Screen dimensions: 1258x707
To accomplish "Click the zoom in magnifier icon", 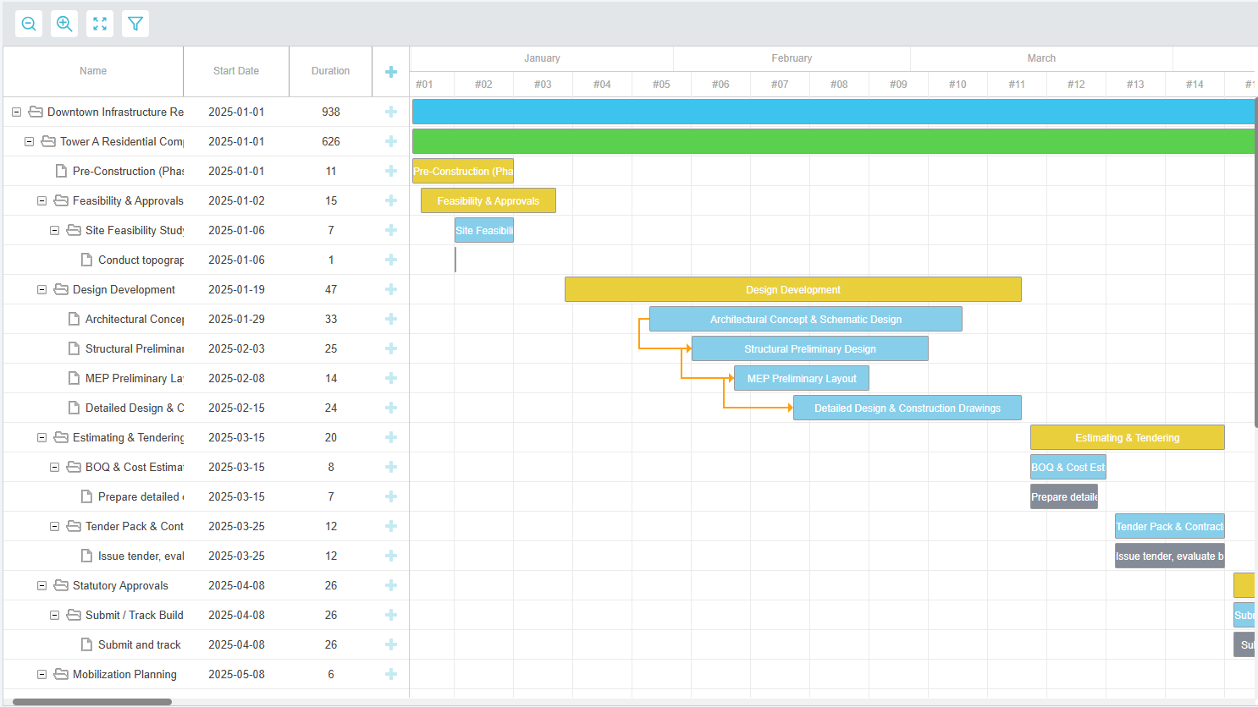I will (64, 24).
